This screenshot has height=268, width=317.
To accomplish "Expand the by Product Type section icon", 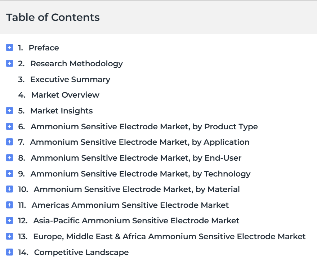I will [x=9, y=126].
